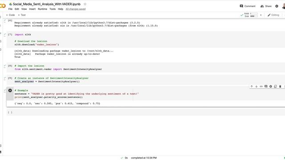285x160 pixels.
Task: Open the selected cell's editor settings gear
Action: pos(271,87)
